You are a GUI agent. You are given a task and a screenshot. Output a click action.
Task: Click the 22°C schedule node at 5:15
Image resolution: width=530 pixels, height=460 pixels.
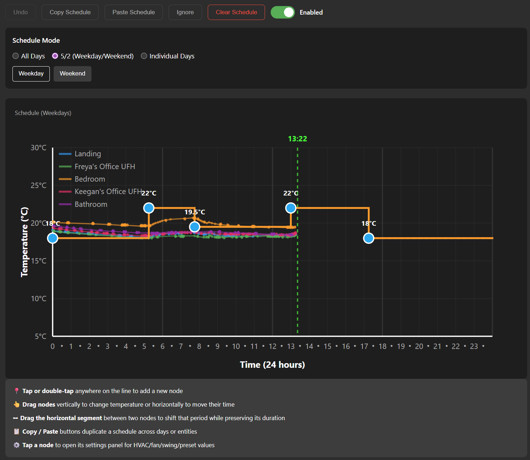149,208
